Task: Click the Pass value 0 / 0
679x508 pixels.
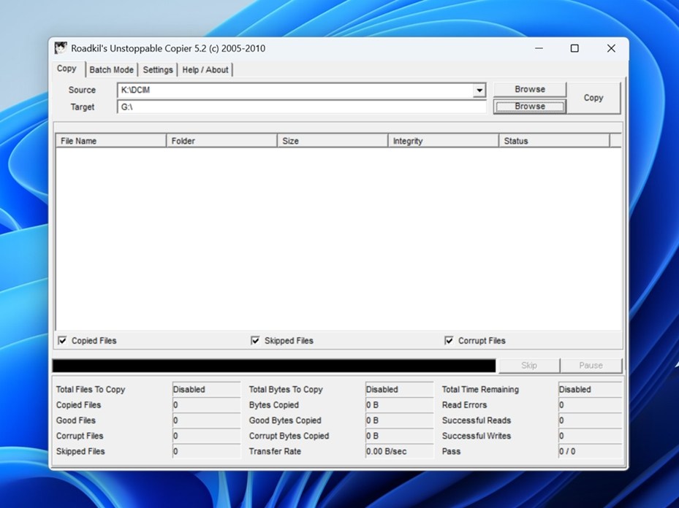Action: pyautogui.click(x=591, y=451)
